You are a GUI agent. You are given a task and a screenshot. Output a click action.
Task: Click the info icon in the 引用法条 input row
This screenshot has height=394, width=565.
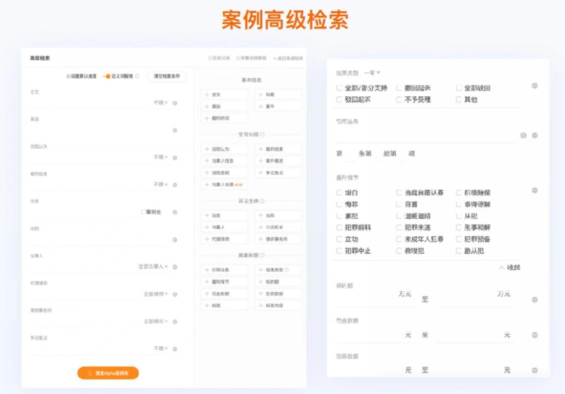click(523, 135)
